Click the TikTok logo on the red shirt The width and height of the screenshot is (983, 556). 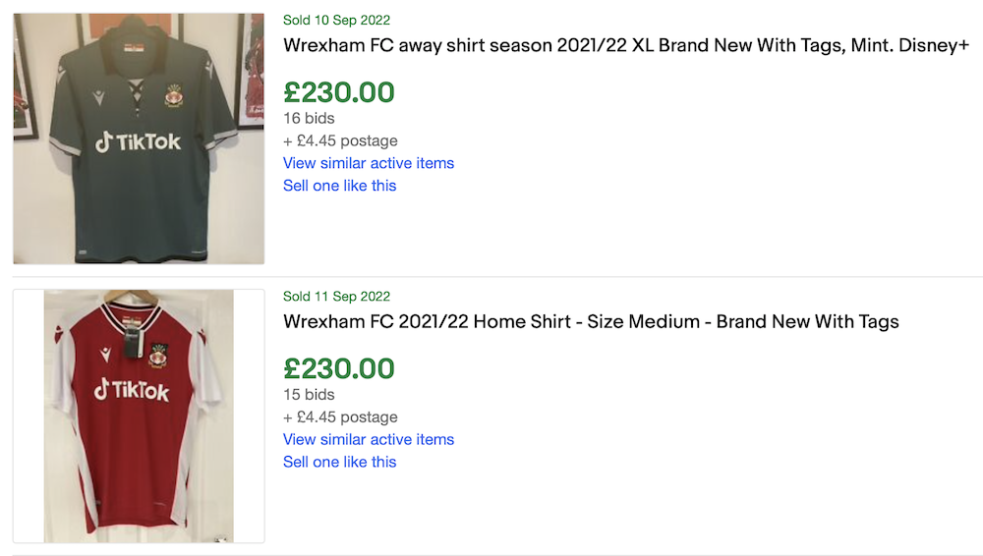(132, 390)
